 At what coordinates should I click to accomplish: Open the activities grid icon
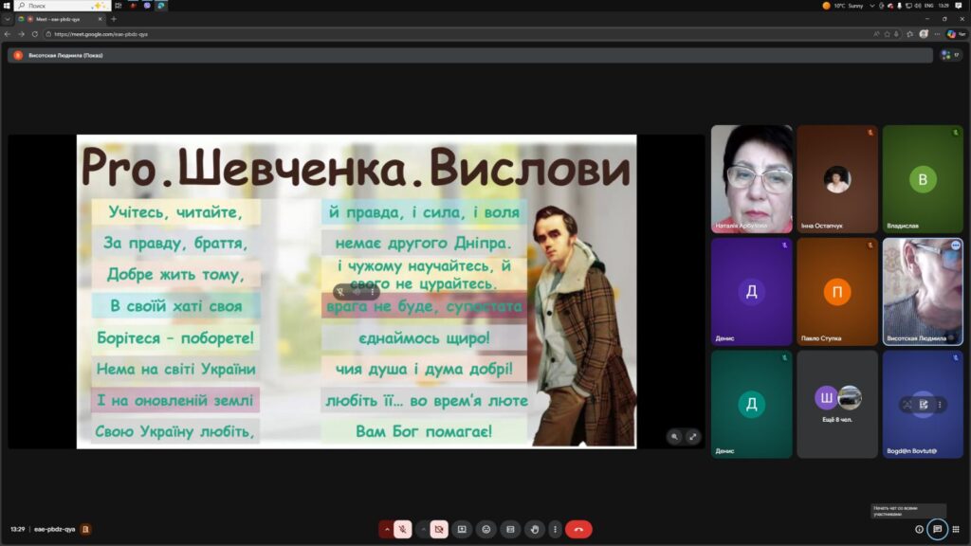point(956,529)
